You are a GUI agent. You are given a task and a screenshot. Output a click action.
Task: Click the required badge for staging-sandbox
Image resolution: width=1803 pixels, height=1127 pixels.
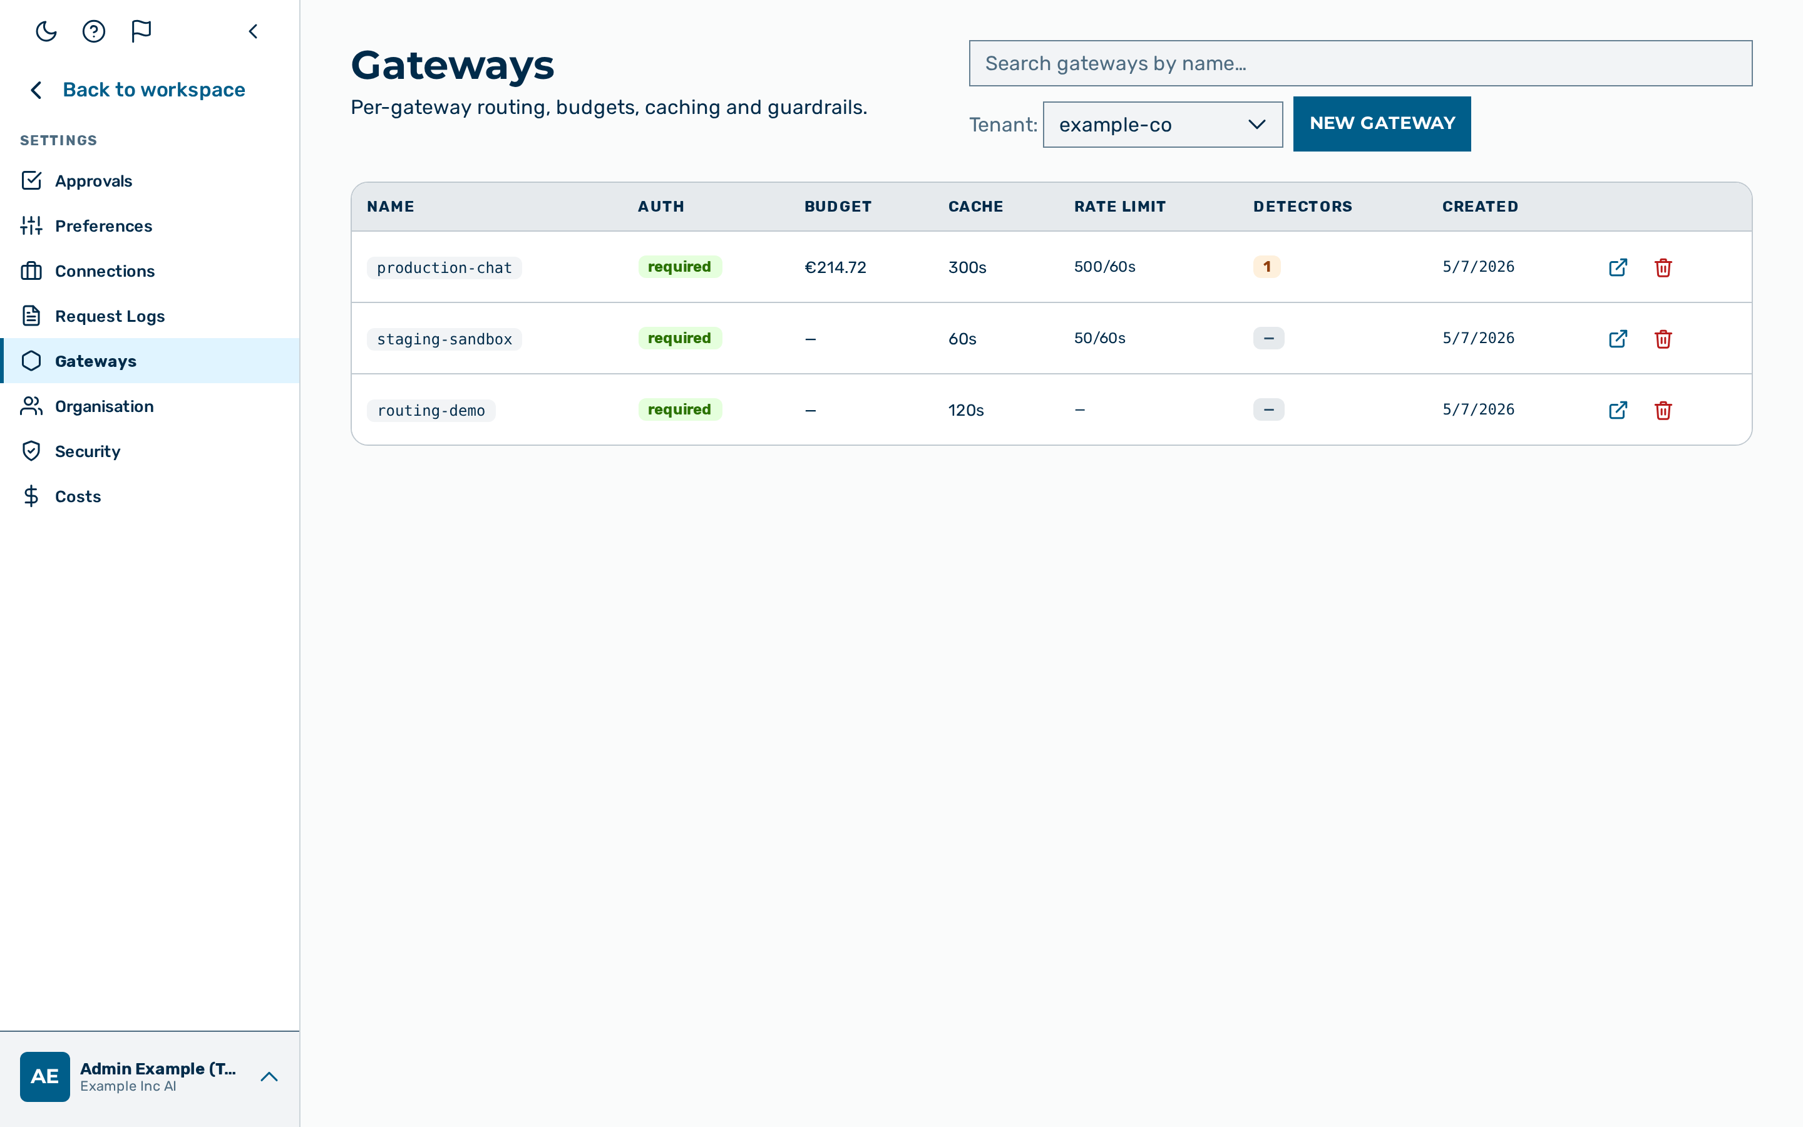pos(679,338)
